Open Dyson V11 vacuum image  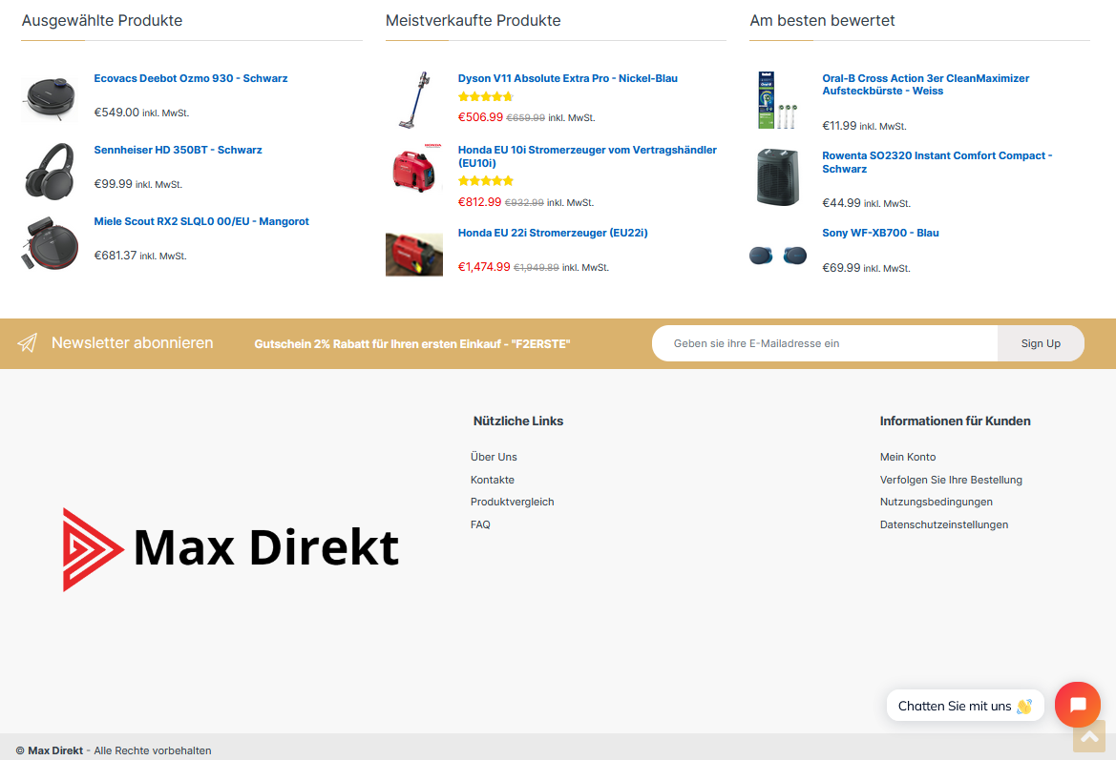tap(414, 100)
